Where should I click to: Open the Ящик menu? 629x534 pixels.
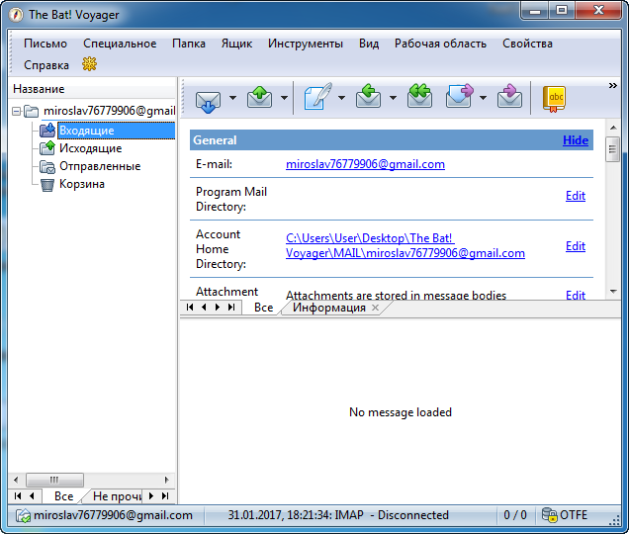(236, 44)
